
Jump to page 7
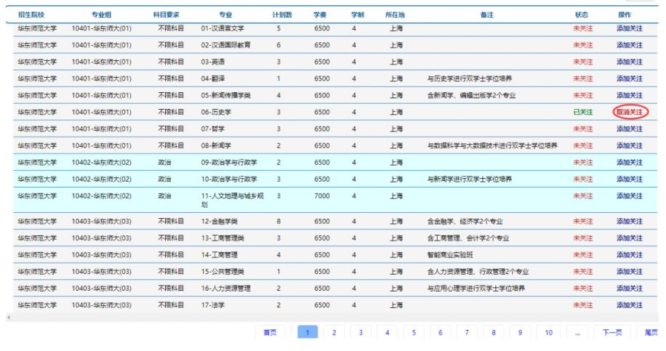coord(467,332)
